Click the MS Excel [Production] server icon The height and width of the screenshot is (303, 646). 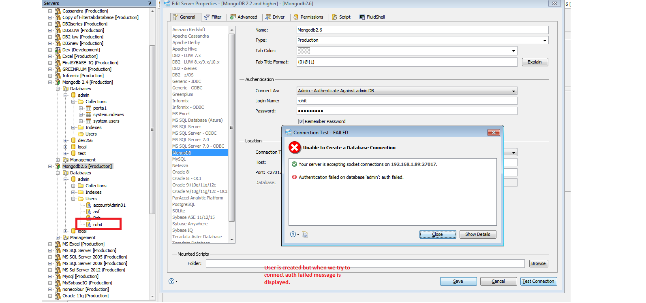[x=58, y=244]
